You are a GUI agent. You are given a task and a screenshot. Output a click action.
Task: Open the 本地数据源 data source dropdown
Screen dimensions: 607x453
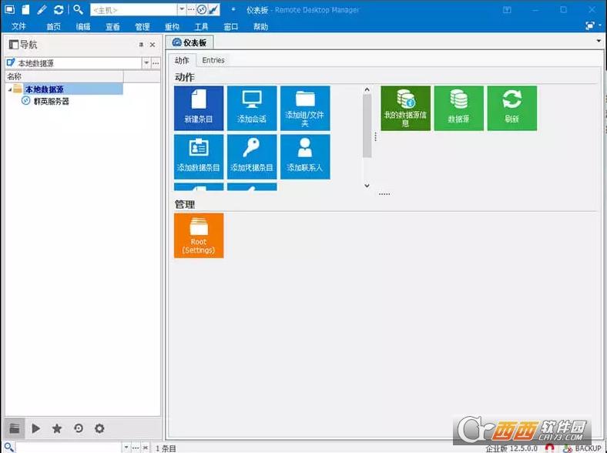click(146, 62)
